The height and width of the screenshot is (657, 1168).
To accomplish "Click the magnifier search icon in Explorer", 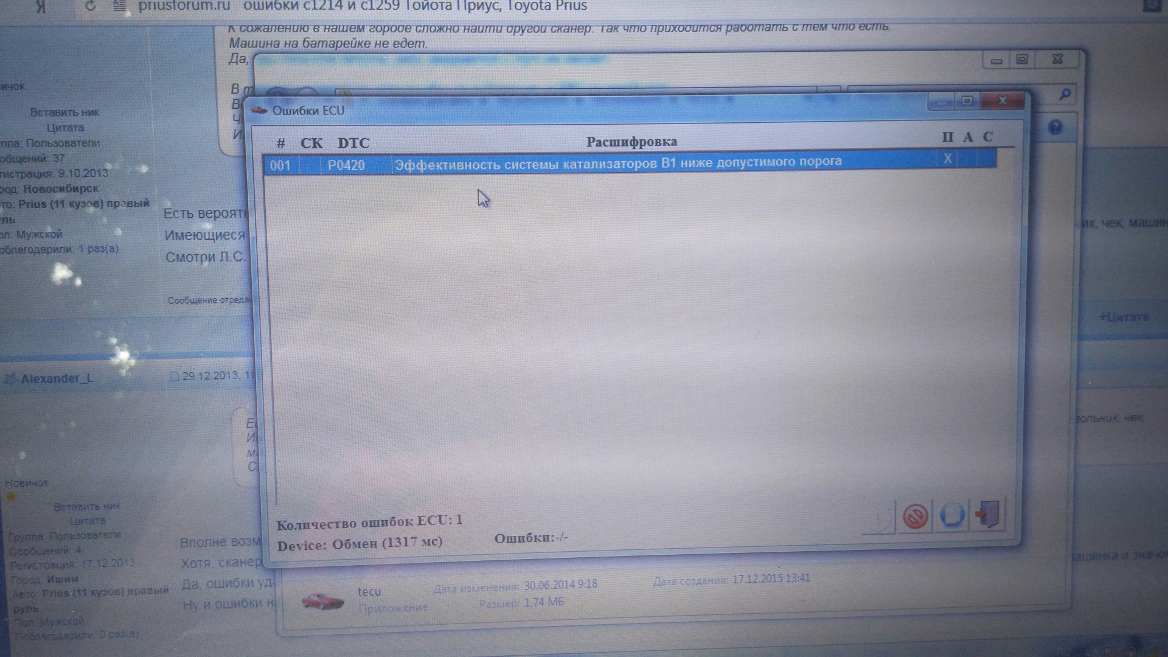I will (1065, 94).
